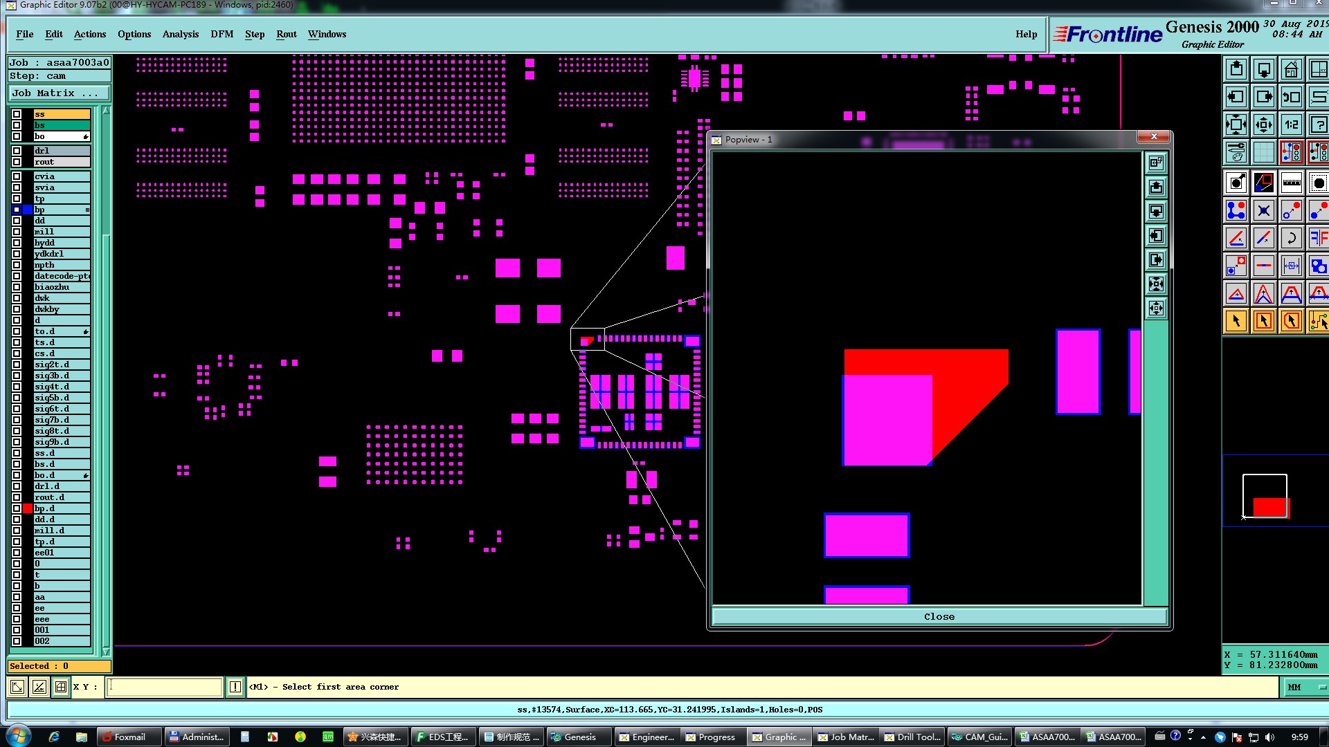The width and height of the screenshot is (1329, 747).
Task: Click layer list scroll down arrow
Action: click(106, 652)
